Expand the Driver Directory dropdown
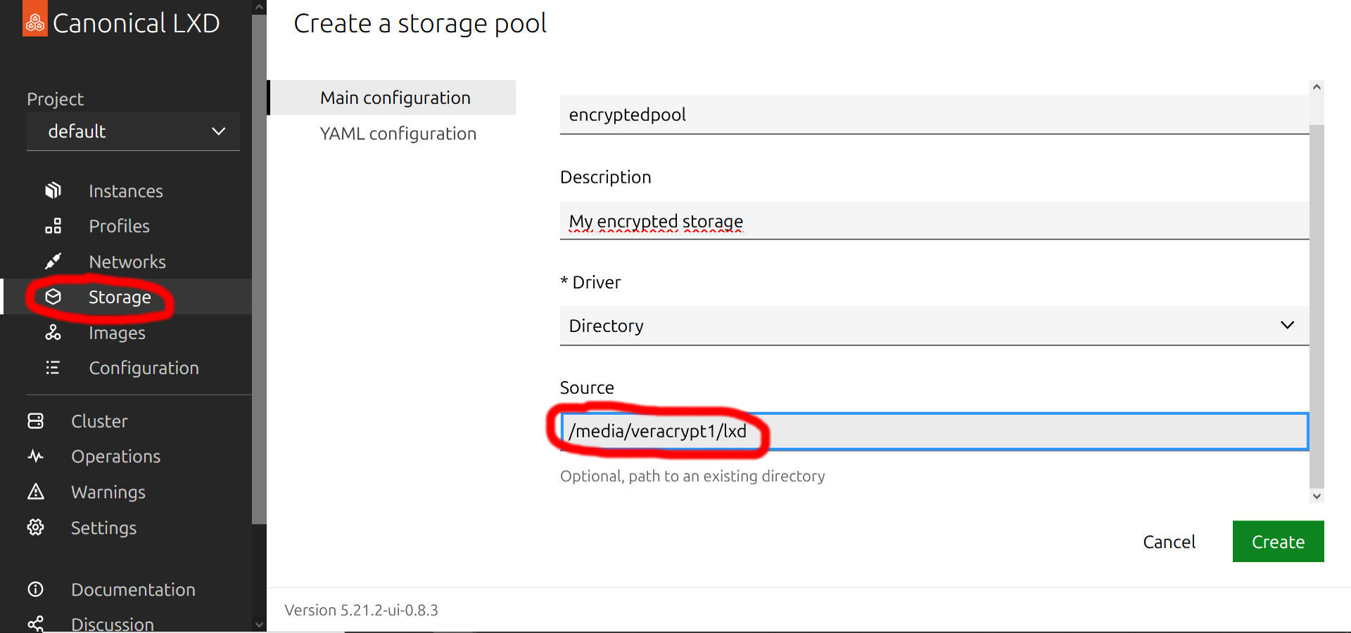 click(x=934, y=326)
